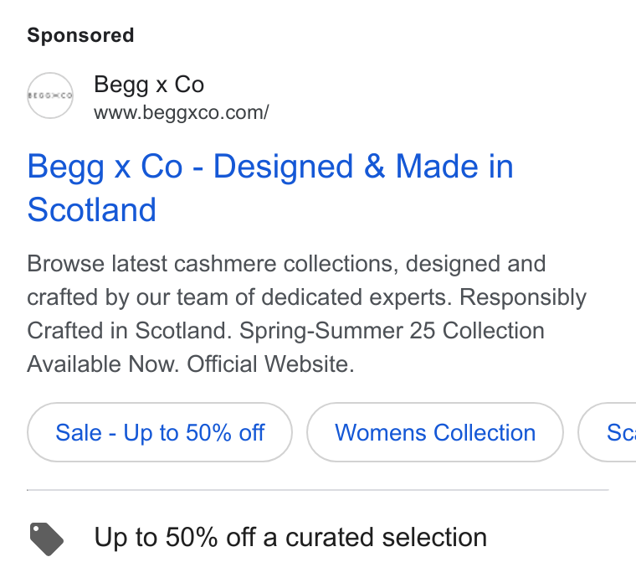Select the 'Sale - Up to 50% off' chip
The height and width of the screenshot is (588, 636).
[160, 432]
